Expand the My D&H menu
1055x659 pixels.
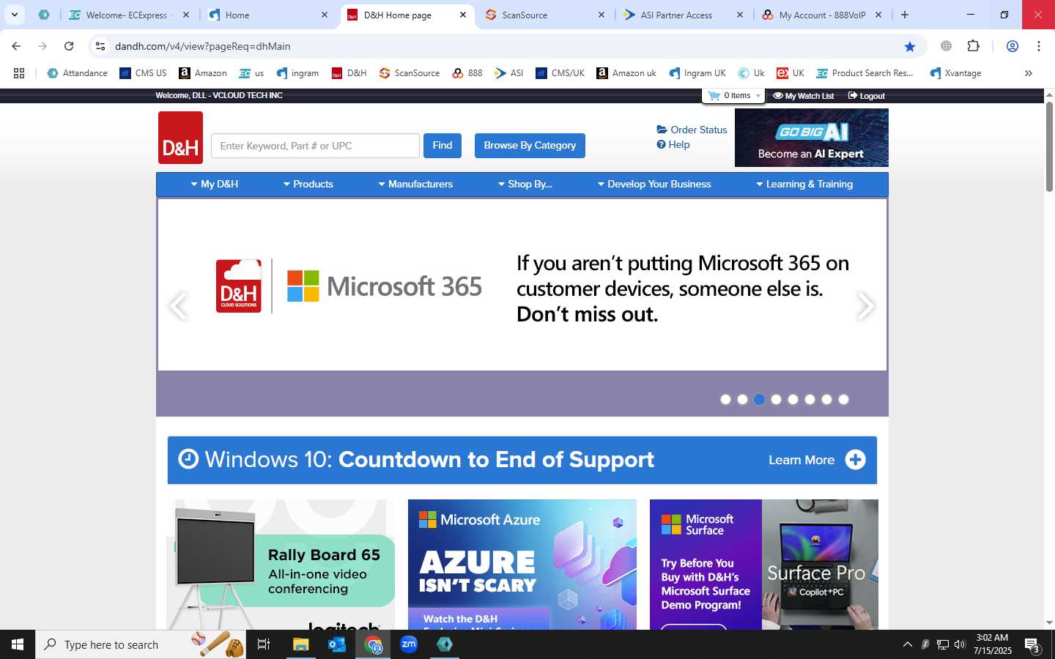point(214,184)
